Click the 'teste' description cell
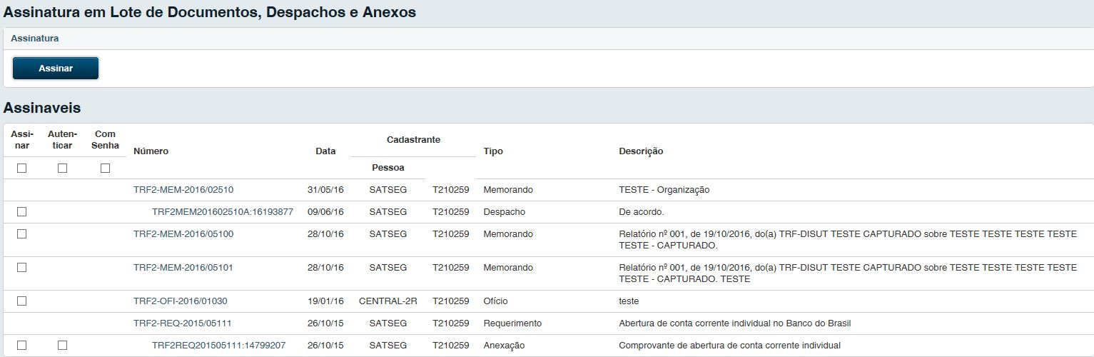The image size is (1094, 357). (x=629, y=301)
